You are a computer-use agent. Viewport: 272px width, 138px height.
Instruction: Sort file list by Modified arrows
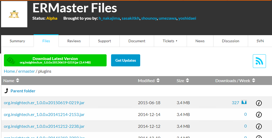(158, 81)
